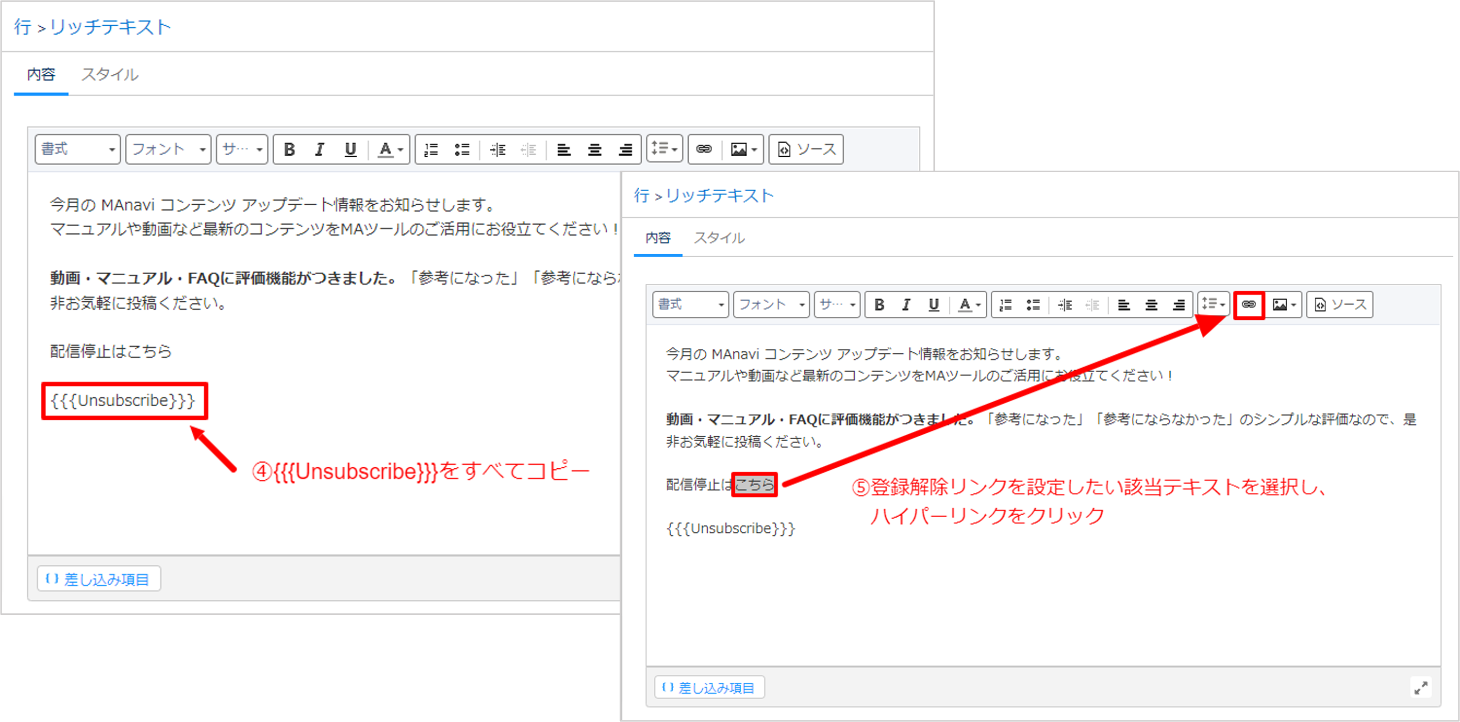Click the hyperlink icon in front editor

(1248, 304)
